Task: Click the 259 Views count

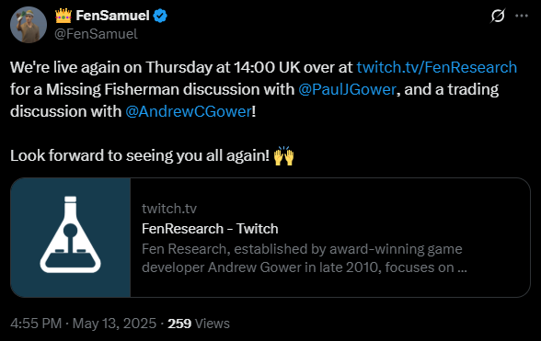Action: tap(199, 324)
